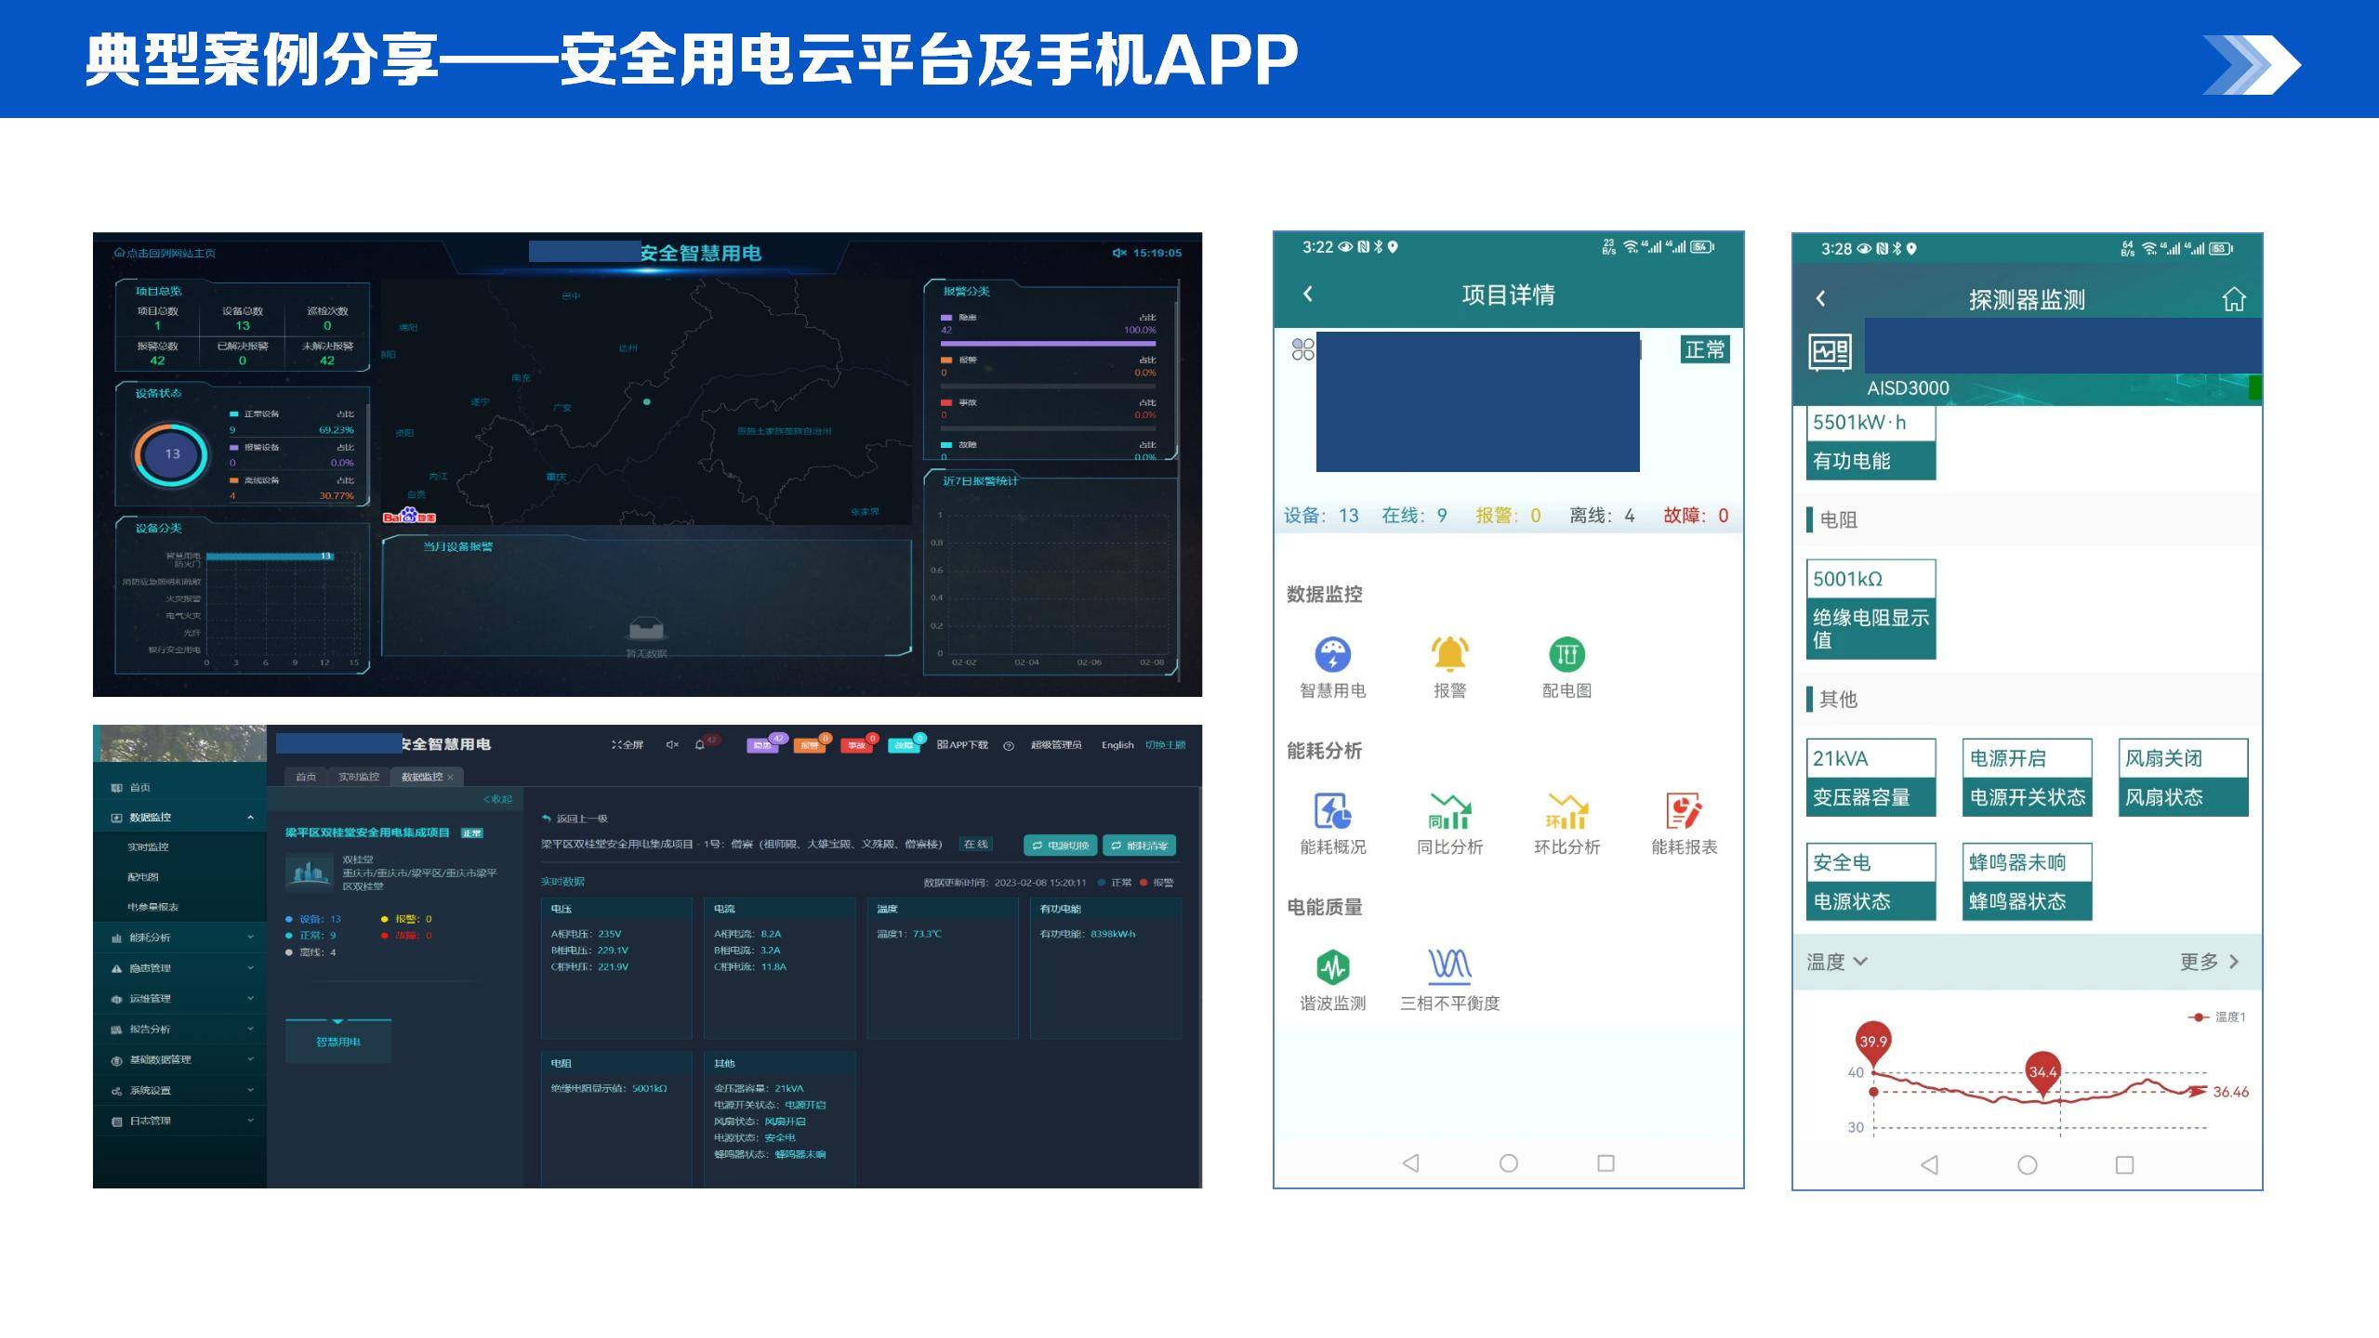Click the 电源切换 button
Viewport: 2379px width, 1338px height.
[x=1060, y=846]
